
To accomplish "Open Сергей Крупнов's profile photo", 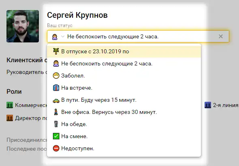I will tap(23, 26).
